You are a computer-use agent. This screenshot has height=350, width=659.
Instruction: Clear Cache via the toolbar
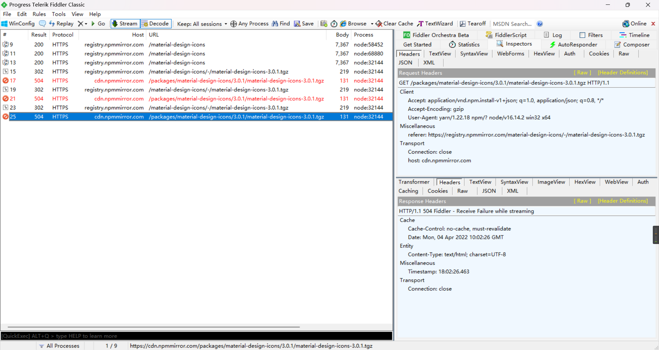[x=394, y=24]
